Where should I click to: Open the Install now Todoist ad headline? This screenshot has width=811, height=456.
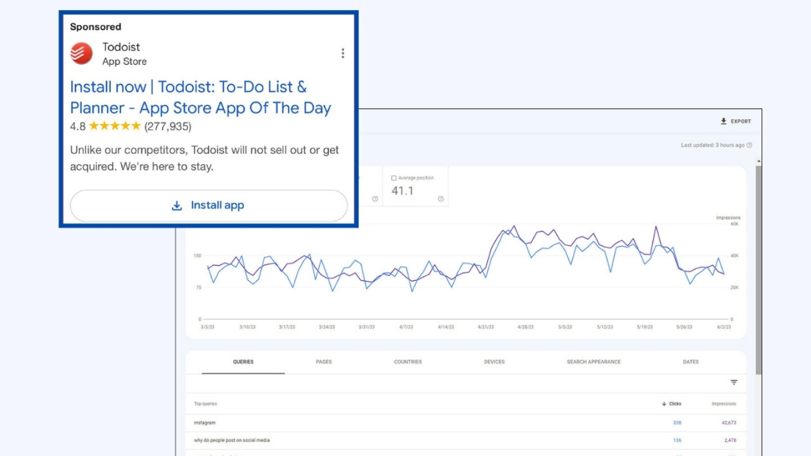click(x=200, y=97)
